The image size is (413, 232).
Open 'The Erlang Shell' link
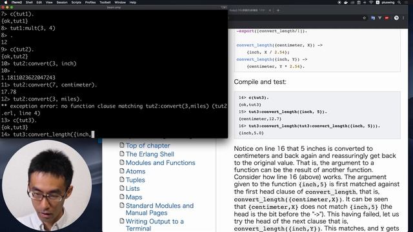150,154
